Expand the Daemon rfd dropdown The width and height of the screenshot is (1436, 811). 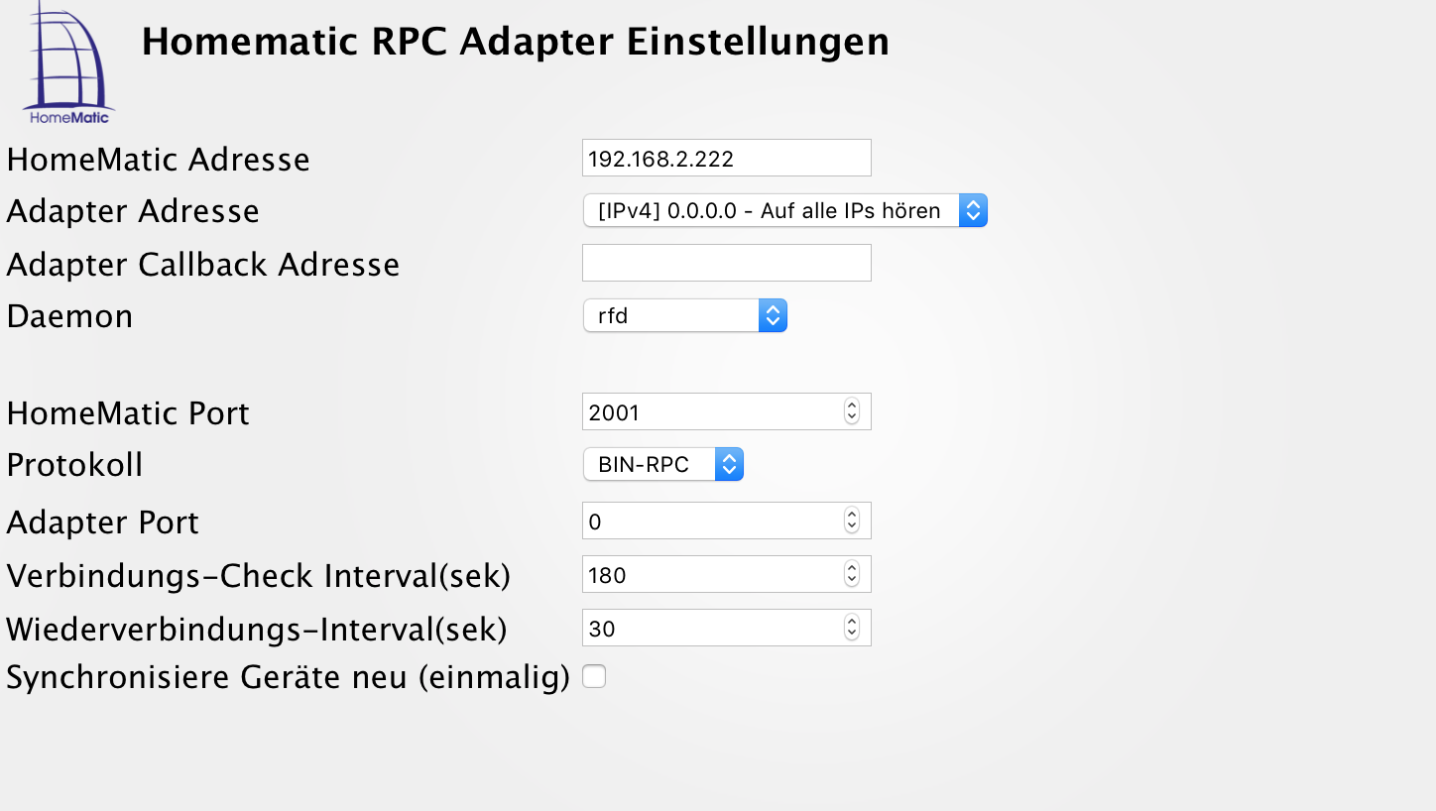[684, 315]
